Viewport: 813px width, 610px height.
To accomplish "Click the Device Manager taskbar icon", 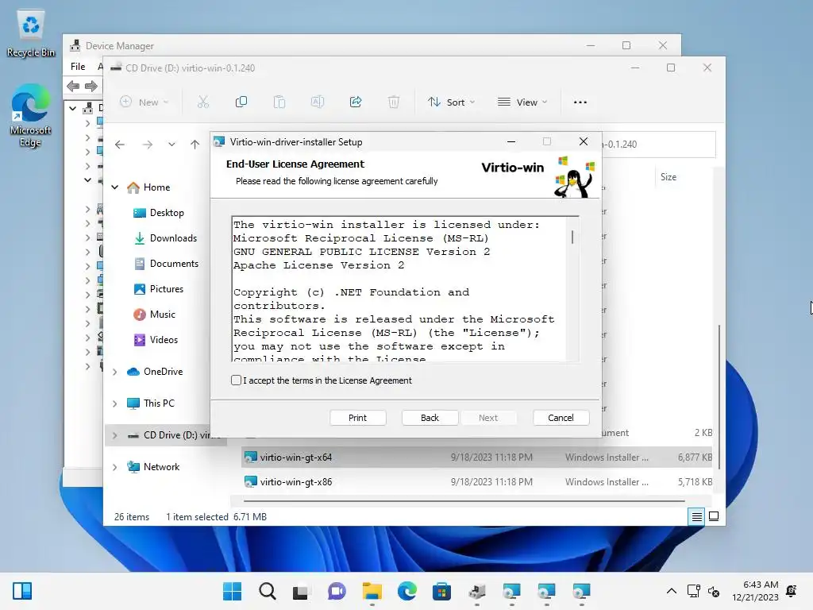I will point(477,591).
